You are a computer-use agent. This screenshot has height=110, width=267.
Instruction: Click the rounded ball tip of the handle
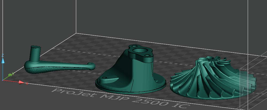click(x=91, y=66)
